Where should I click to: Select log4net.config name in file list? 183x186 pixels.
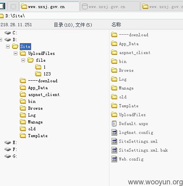pos(136,133)
